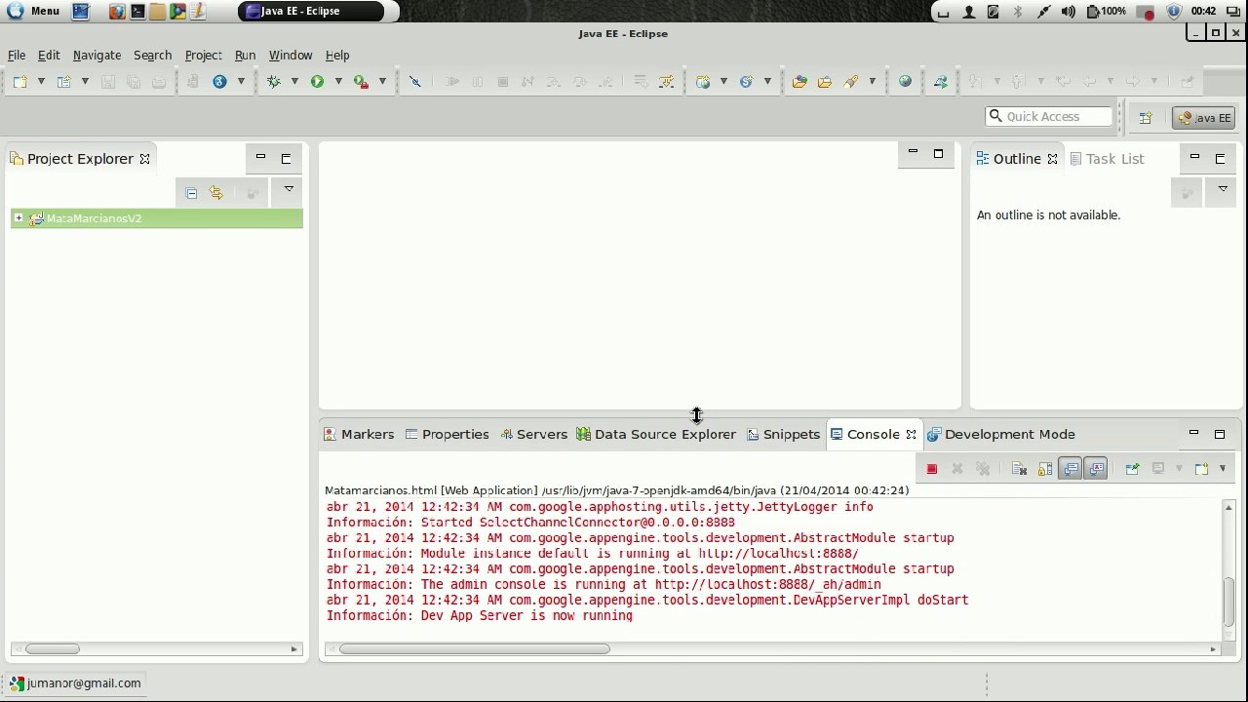This screenshot has height=702, width=1248.
Task: Open the Debug configurations dropdown arrow
Action: click(294, 82)
